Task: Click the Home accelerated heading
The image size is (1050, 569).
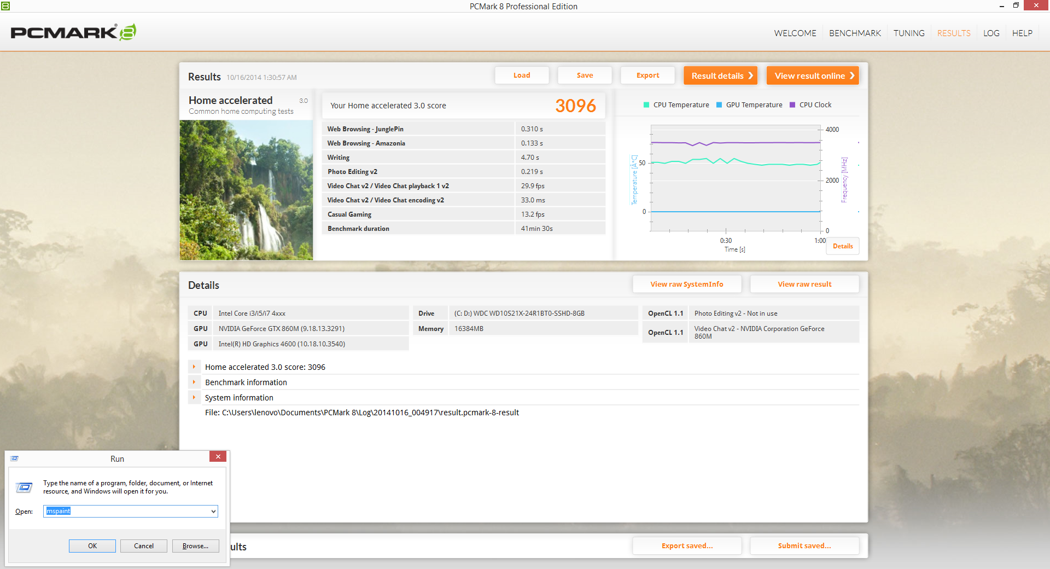Action: tap(230, 100)
